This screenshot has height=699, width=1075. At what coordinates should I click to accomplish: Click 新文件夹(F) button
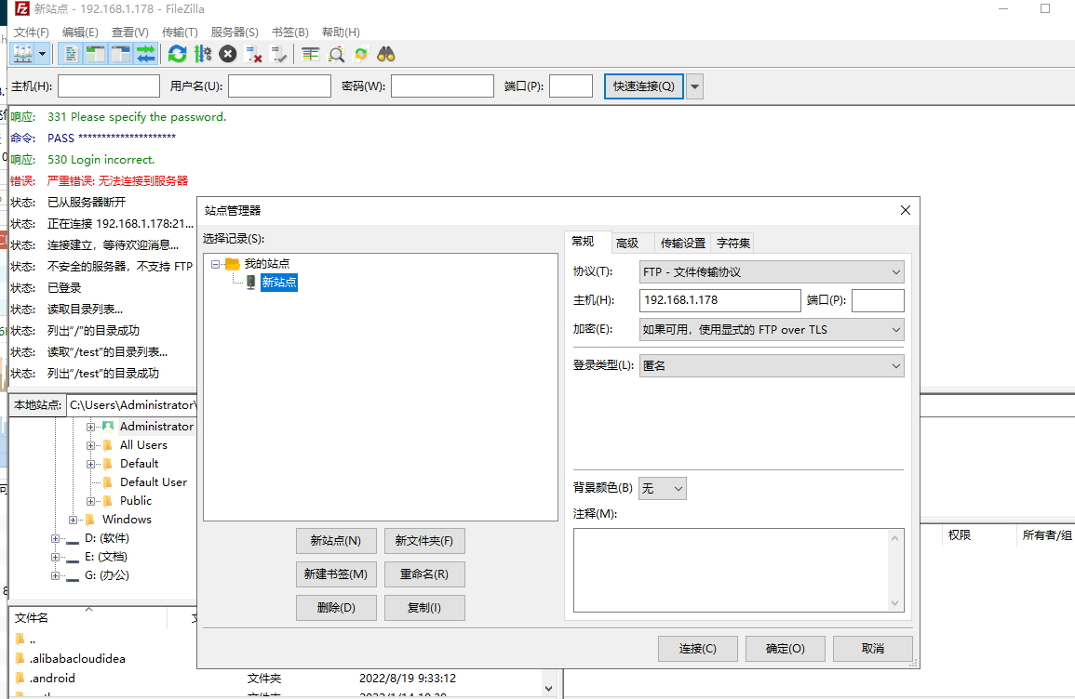[424, 541]
